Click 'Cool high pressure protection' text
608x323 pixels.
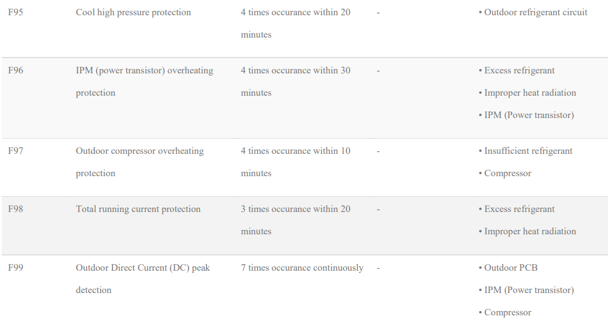pyautogui.click(x=133, y=13)
